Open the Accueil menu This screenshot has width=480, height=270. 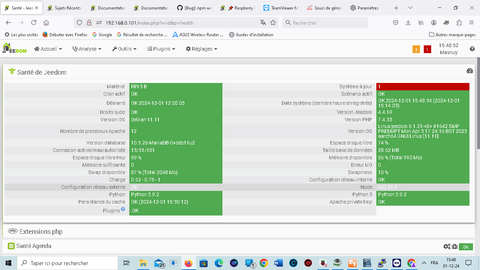[x=48, y=49]
